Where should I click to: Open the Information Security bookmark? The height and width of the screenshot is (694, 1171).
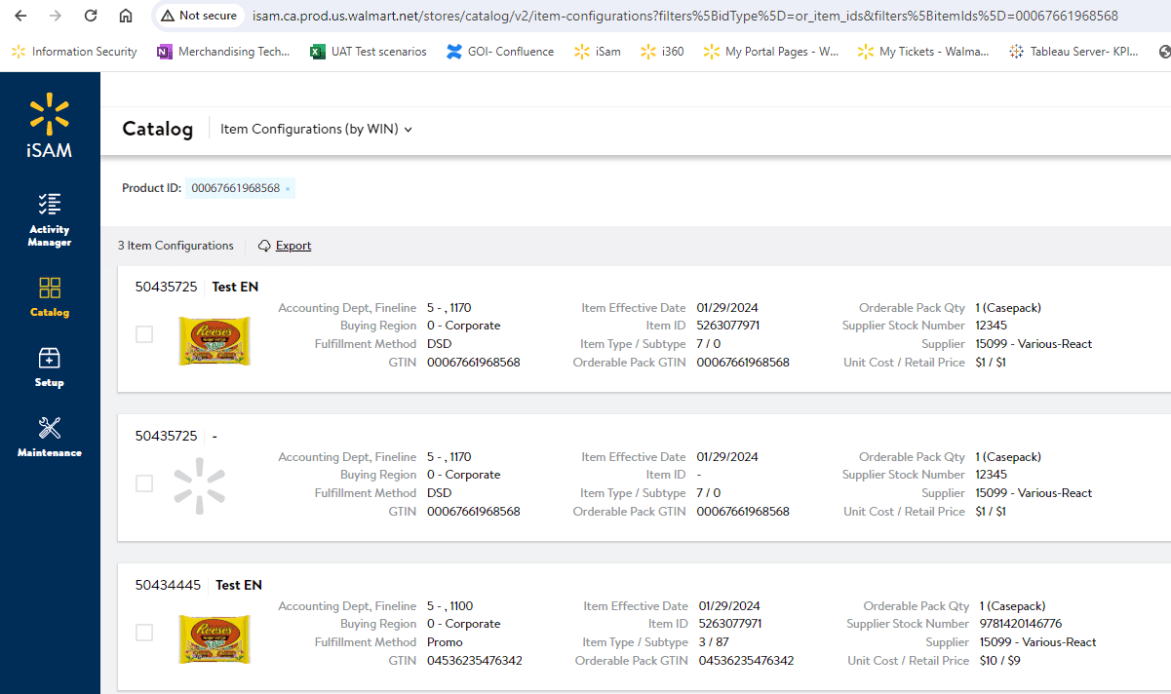click(x=74, y=52)
